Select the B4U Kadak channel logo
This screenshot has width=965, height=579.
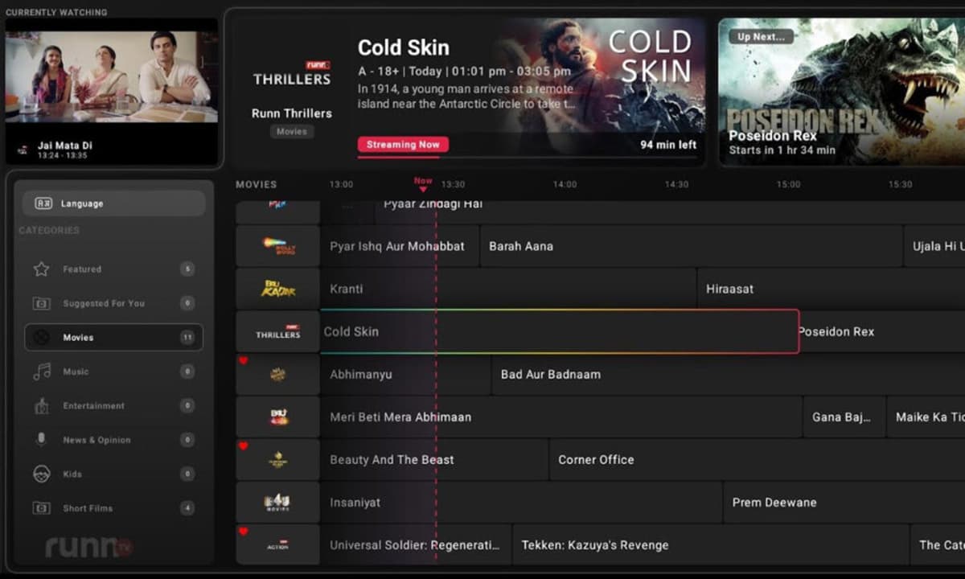pos(278,289)
